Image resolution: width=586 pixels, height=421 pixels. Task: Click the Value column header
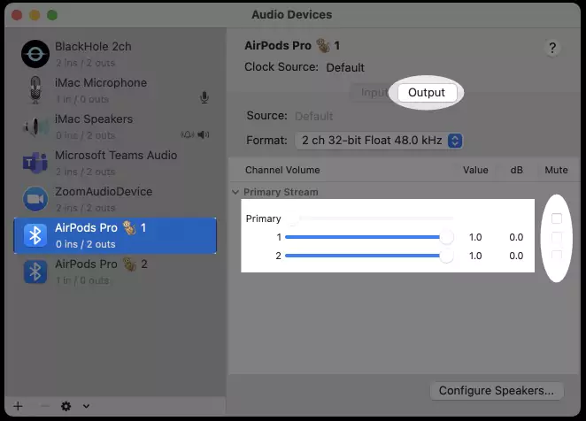[x=475, y=170]
